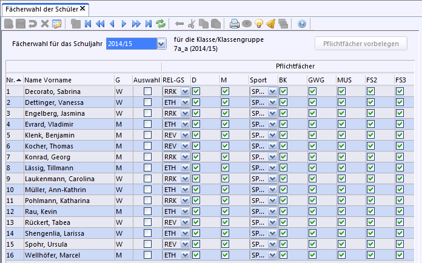Click the blue help question mark icon
This screenshot has height=263, width=422.
point(302,24)
